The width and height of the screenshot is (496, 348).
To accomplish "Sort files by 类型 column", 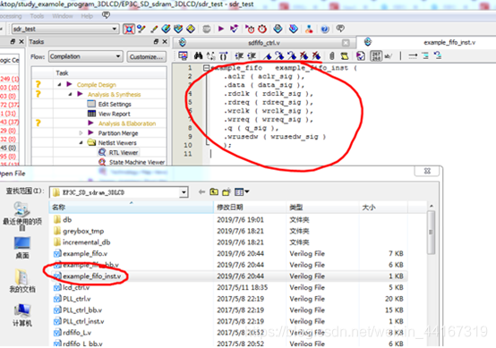I will [x=322, y=208].
